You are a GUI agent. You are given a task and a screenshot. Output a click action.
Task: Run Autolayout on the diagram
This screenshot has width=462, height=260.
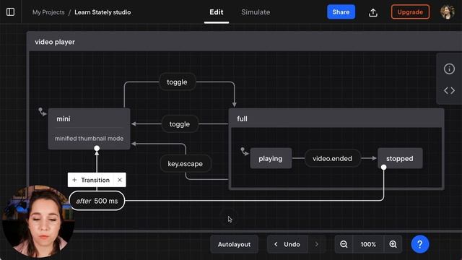tap(234, 244)
